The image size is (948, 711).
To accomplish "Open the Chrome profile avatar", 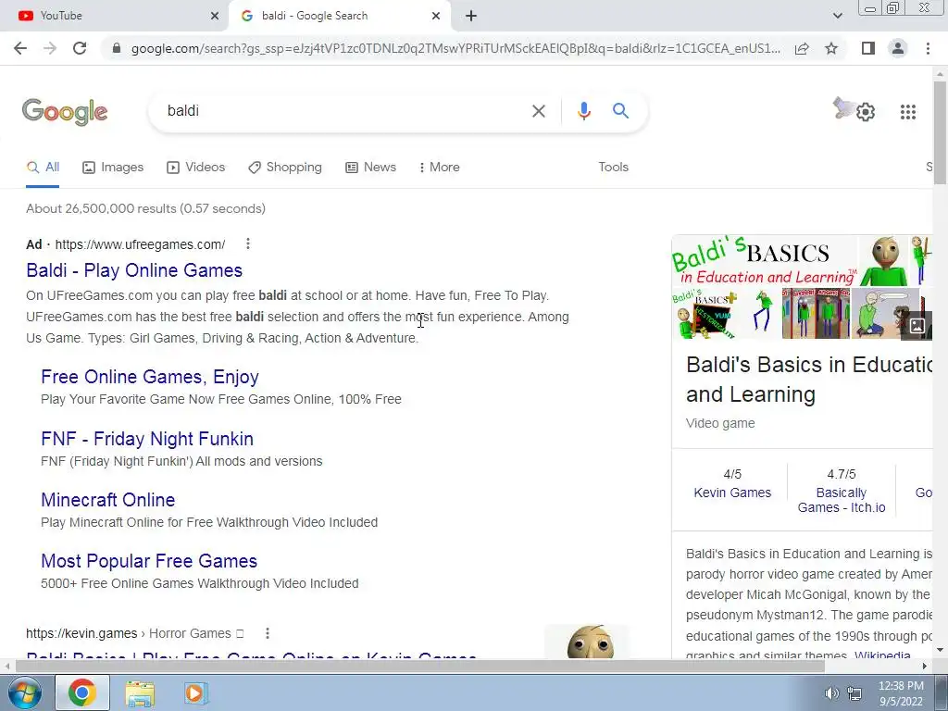I will (x=898, y=48).
